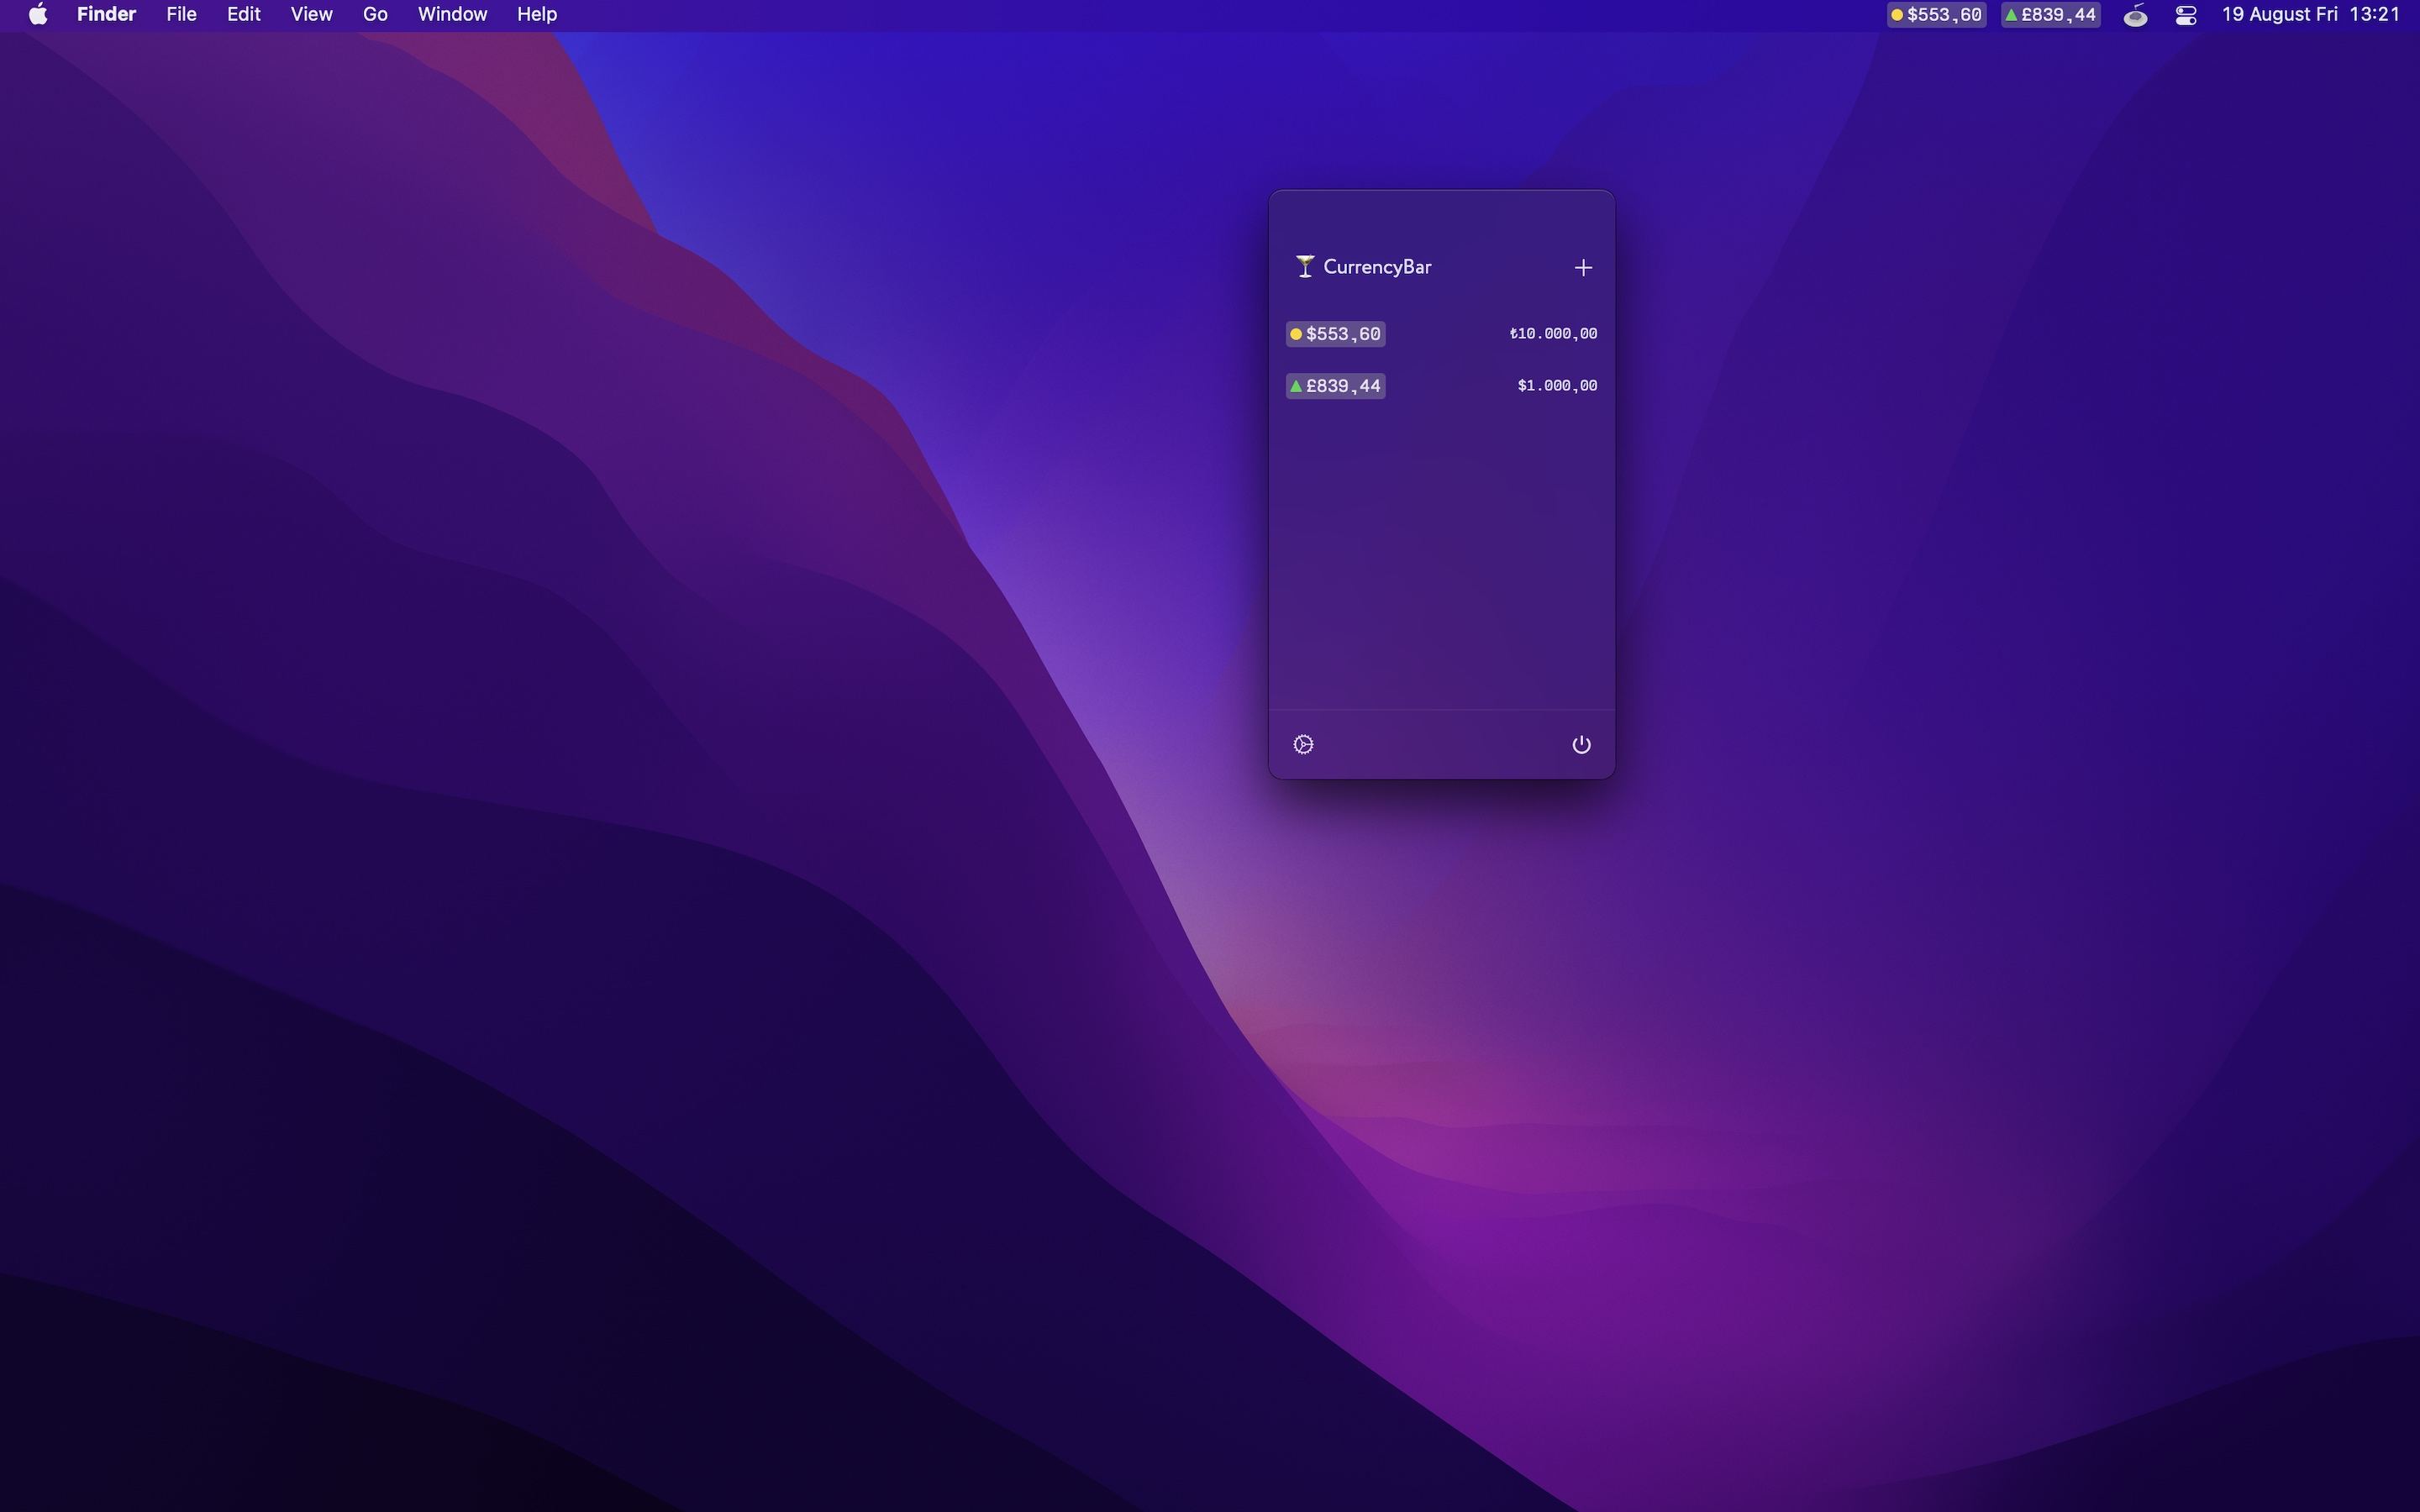Open the Go menu
The image size is (2420, 1512).
375,15
